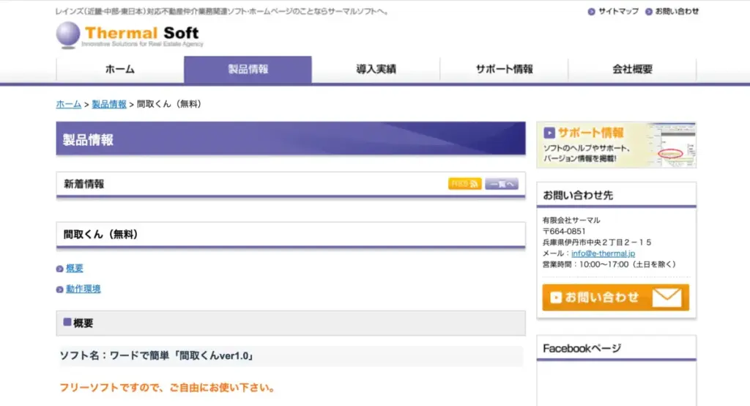Screen dimensions: 750x406
Task: Click the 間取くん（無料） section heading
Action: click(100, 235)
